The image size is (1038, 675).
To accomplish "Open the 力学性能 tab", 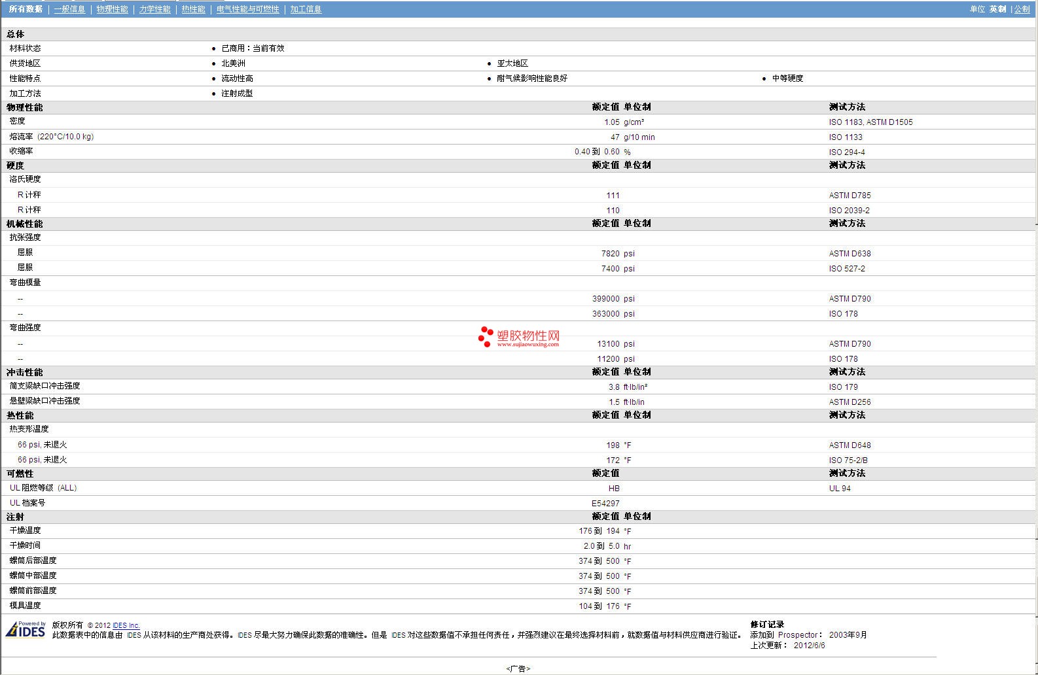I will coord(154,9).
